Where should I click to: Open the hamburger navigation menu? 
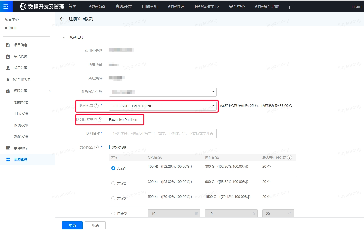click(6, 6)
